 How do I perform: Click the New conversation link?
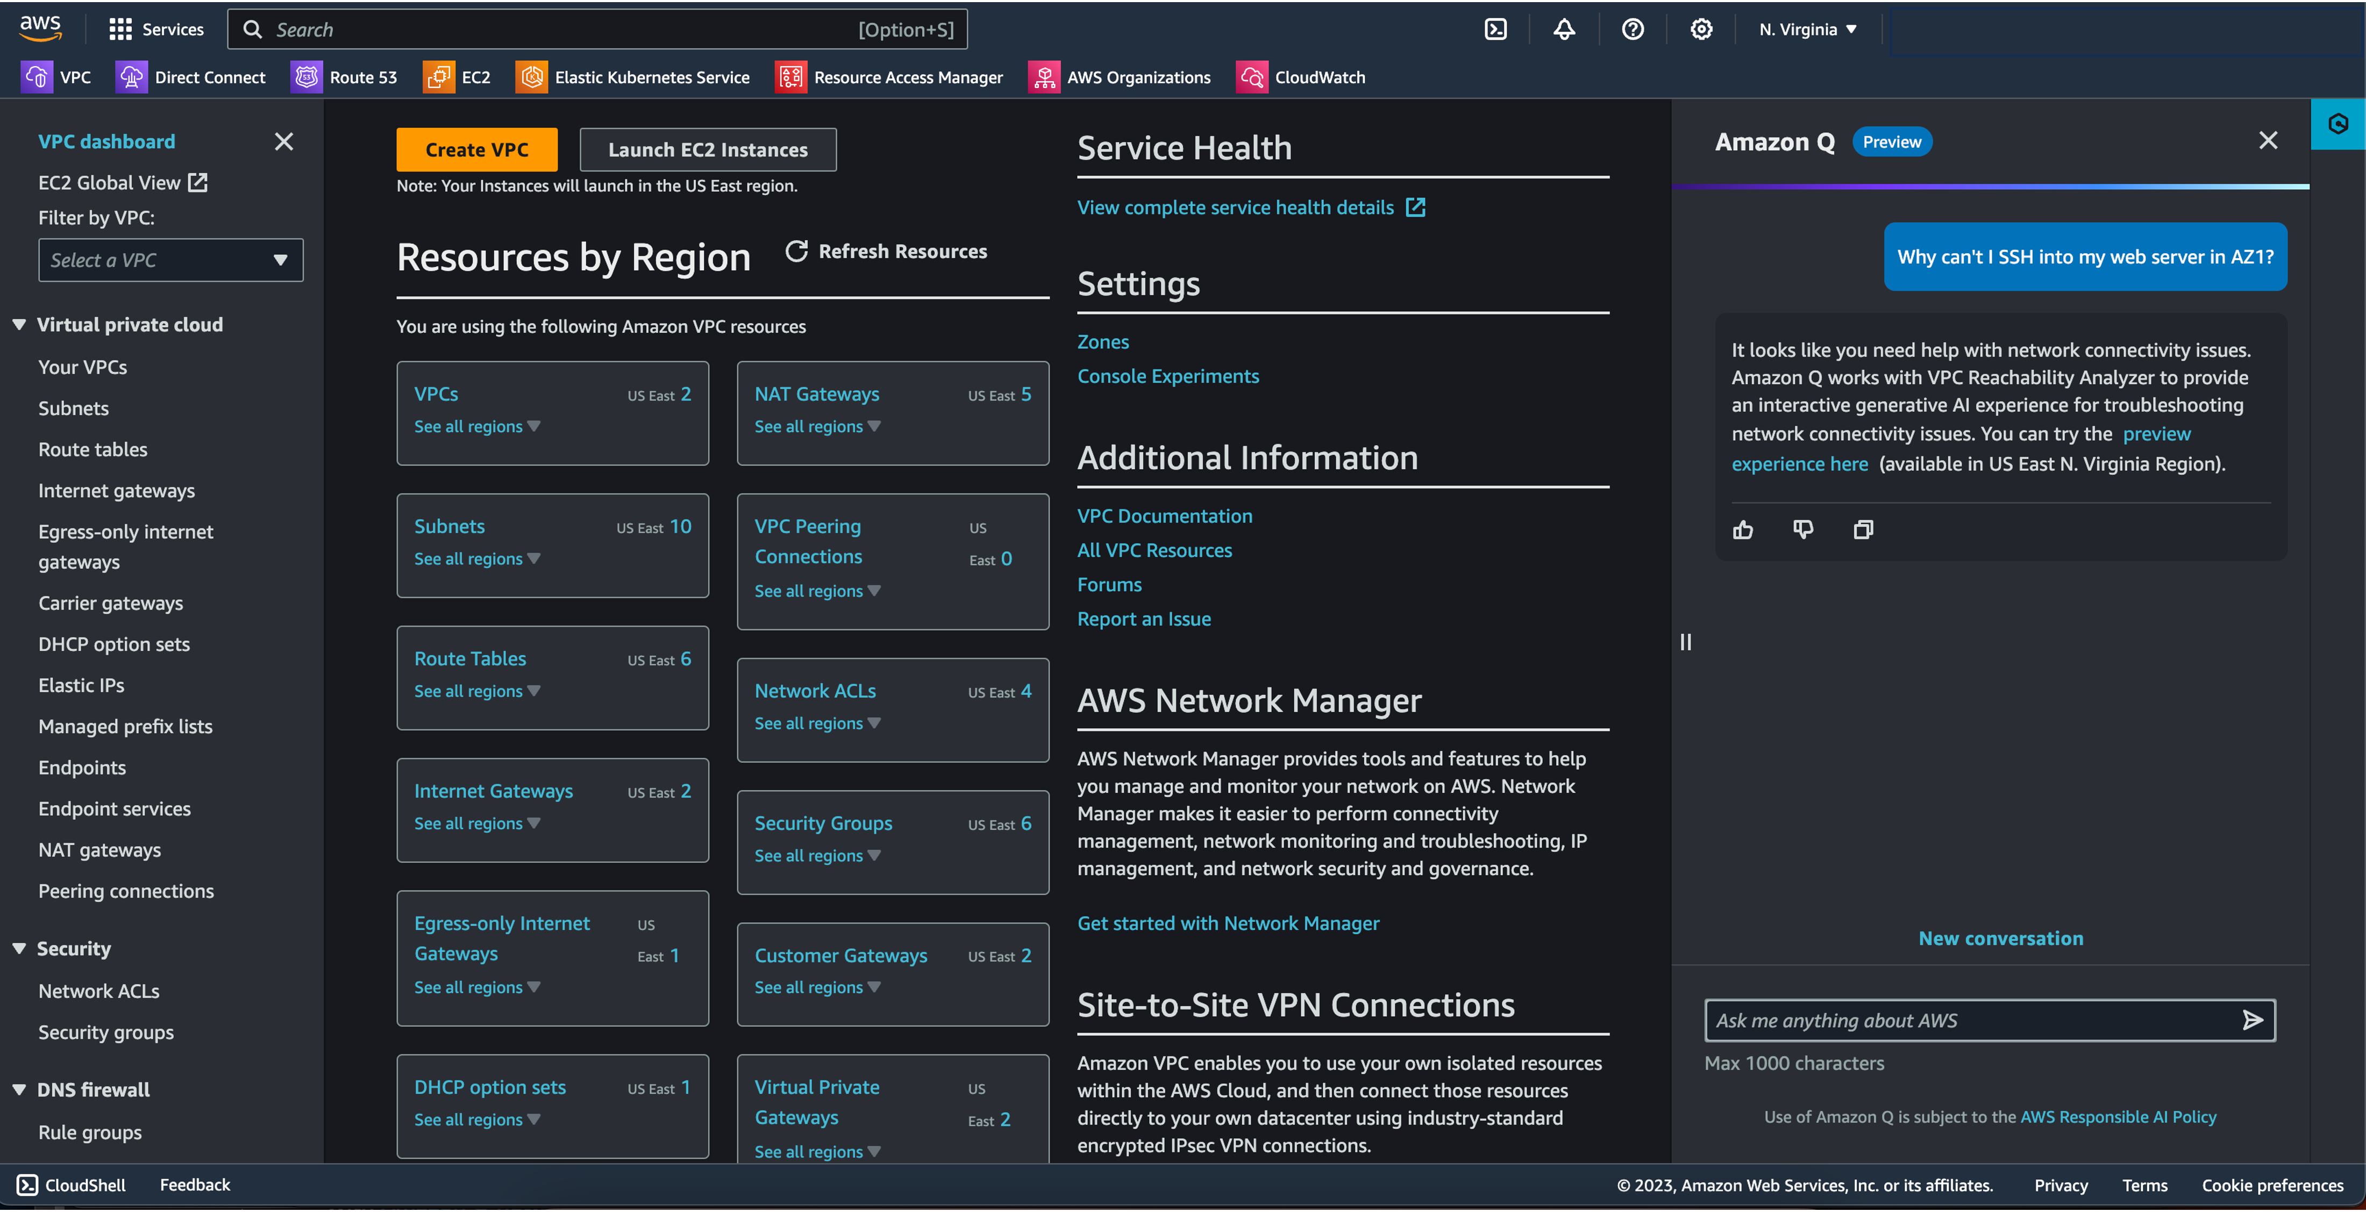point(2000,938)
